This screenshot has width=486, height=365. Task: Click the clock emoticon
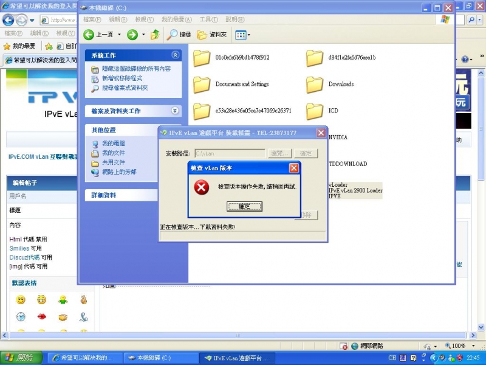[x=21, y=316]
